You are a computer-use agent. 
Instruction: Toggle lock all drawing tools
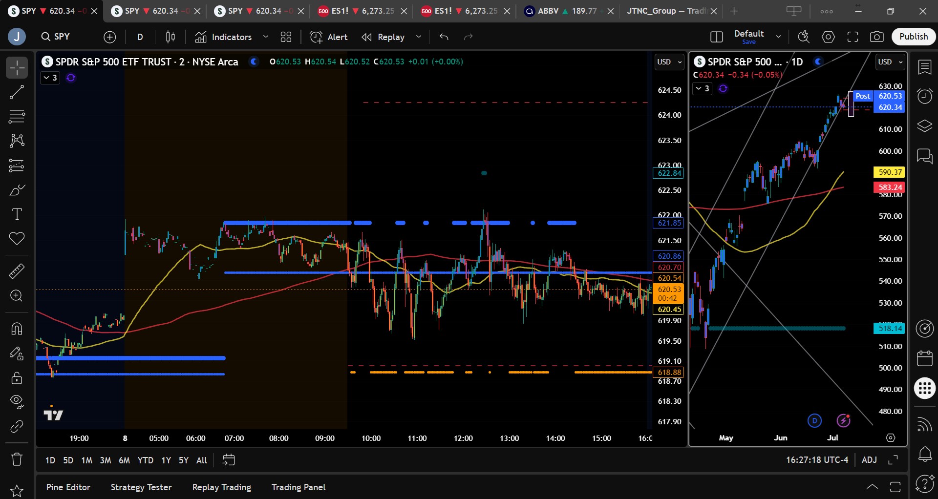(17, 377)
